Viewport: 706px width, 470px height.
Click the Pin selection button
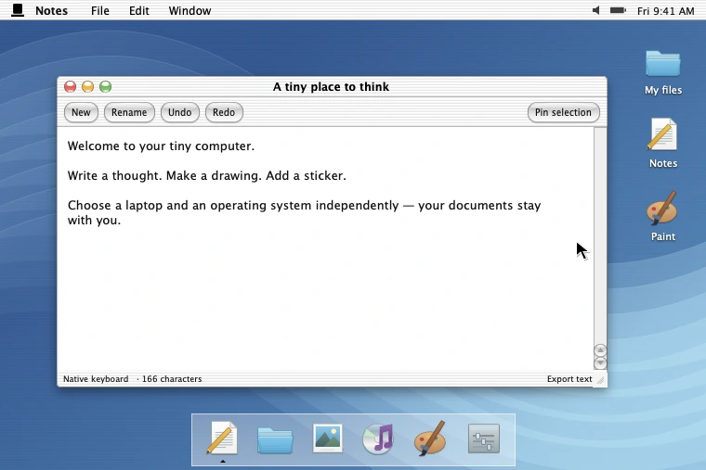tap(563, 112)
